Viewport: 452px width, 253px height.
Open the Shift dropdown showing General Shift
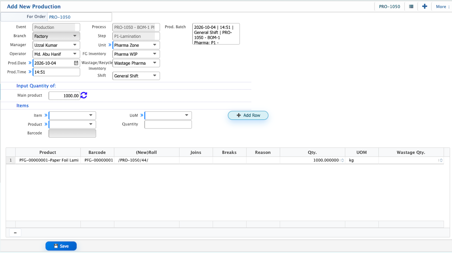136,76
